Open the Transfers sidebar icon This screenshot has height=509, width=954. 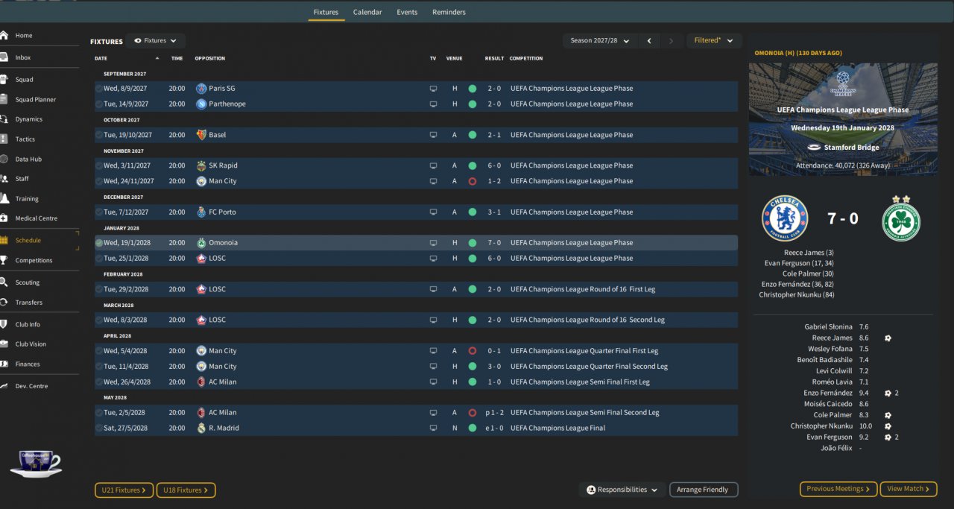click(x=4, y=303)
